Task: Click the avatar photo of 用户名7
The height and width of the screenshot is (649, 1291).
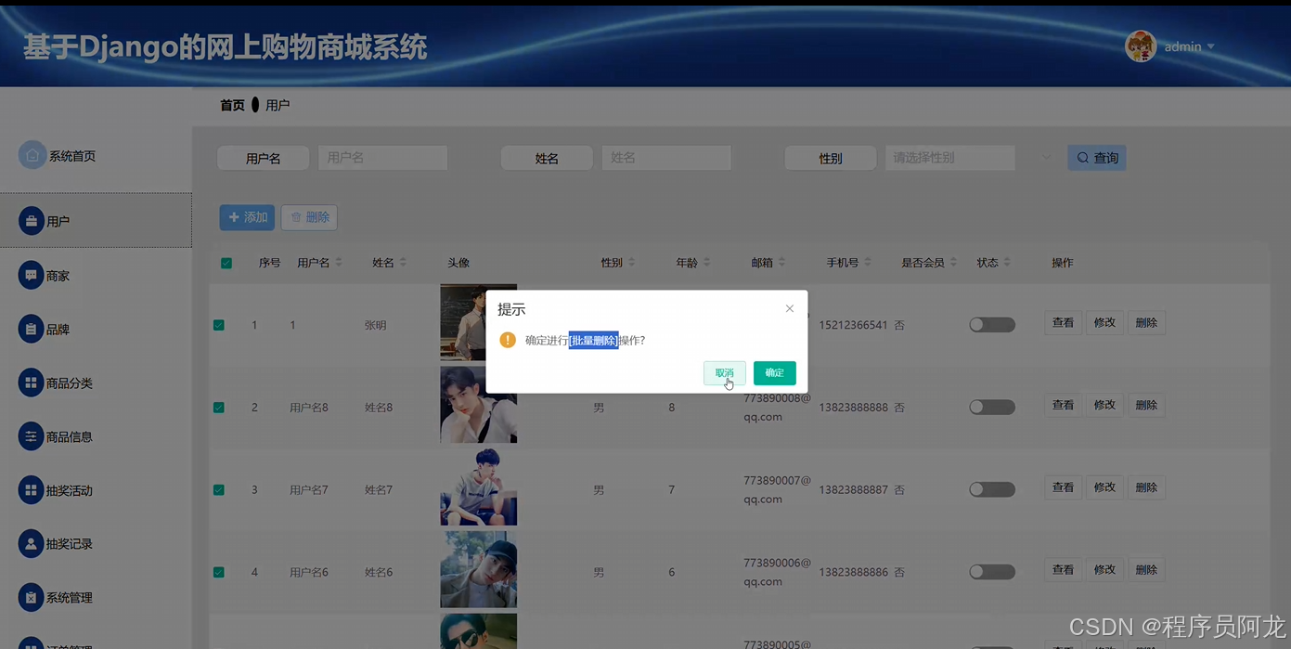Action: (478, 487)
